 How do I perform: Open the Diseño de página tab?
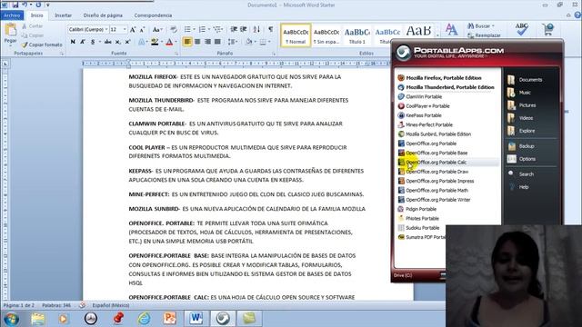coord(103,15)
